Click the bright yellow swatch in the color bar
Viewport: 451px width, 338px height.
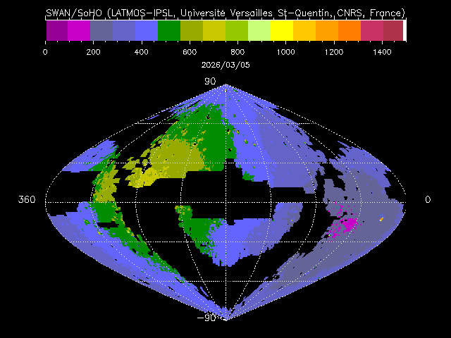pyautogui.click(x=282, y=30)
